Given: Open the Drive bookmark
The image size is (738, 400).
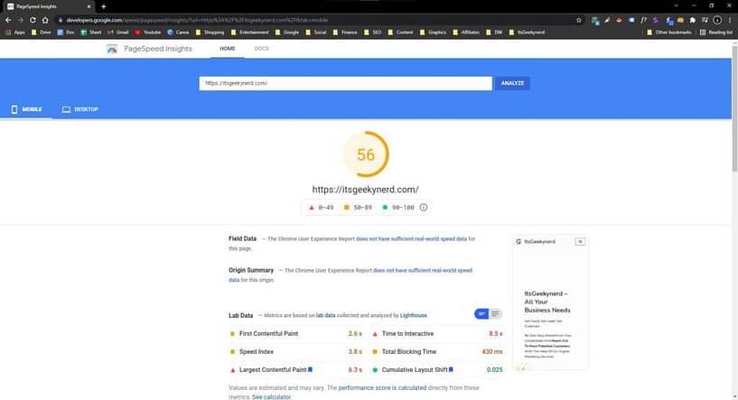Looking at the screenshot, I should click(x=41, y=33).
